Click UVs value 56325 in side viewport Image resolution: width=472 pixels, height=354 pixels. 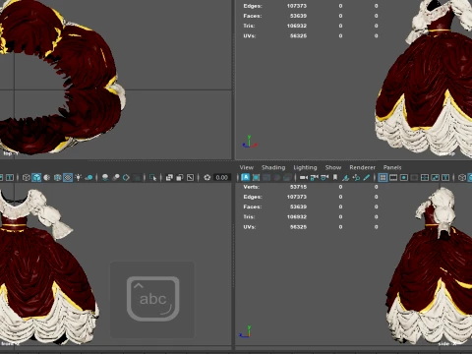click(298, 227)
